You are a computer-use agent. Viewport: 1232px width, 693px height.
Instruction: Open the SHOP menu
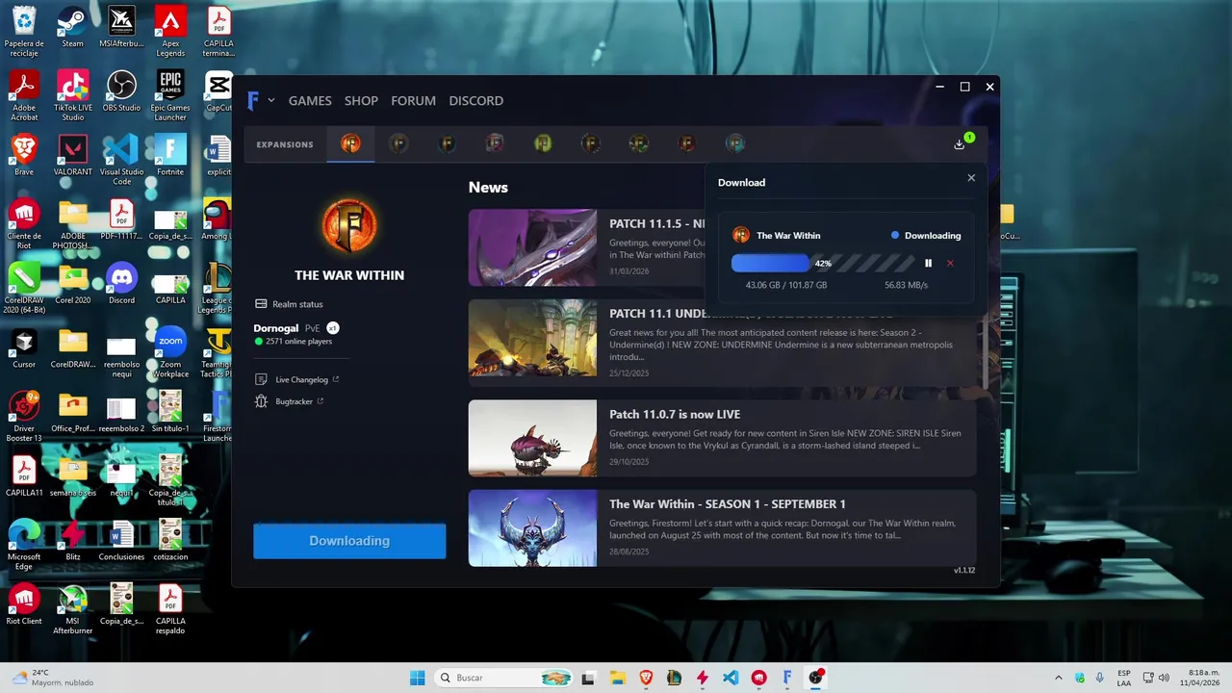[x=361, y=100]
